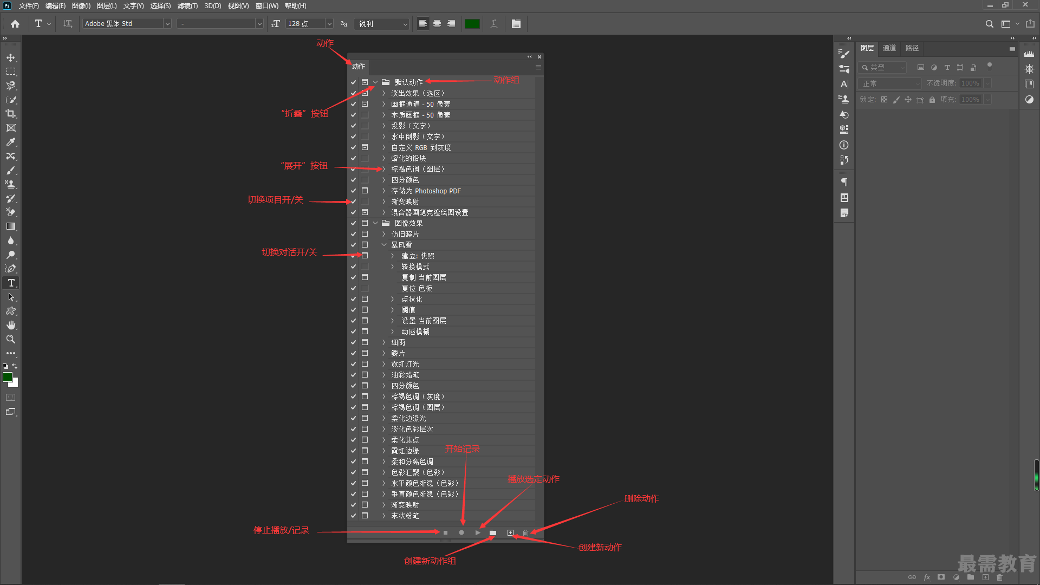Click the search icon in top right
1040x585 pixels.
point(989,24)
